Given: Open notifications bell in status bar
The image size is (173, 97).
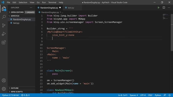Looking at the screenshot, I should 169,95.
